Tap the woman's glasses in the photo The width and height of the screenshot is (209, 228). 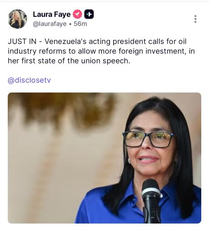[149, 140]
